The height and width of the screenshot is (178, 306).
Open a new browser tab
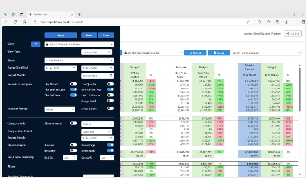click(x=79, y=15)
